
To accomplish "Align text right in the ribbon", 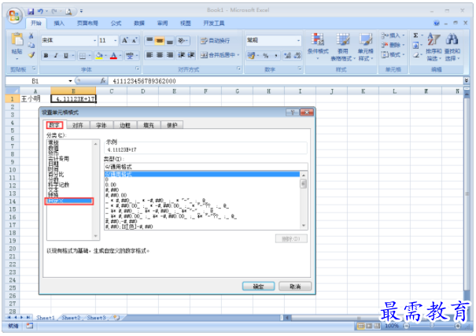I will (170, 55).
